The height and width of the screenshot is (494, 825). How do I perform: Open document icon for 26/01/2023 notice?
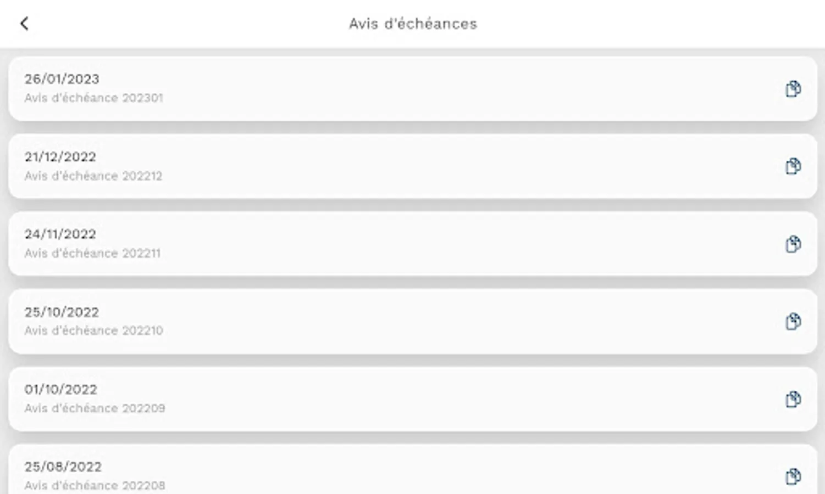coord(793,89)
